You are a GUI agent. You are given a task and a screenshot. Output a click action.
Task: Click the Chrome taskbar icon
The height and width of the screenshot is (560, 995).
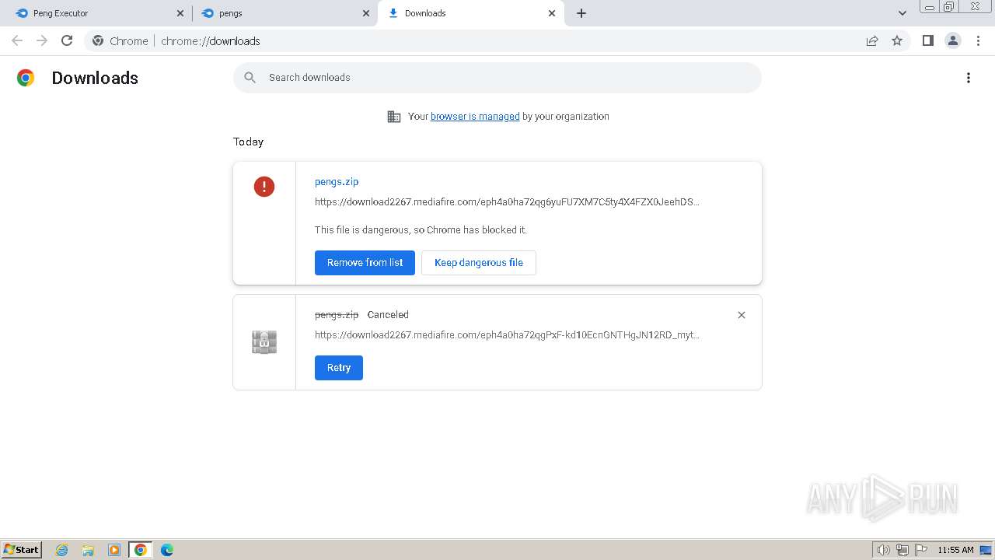pos(141,550)
